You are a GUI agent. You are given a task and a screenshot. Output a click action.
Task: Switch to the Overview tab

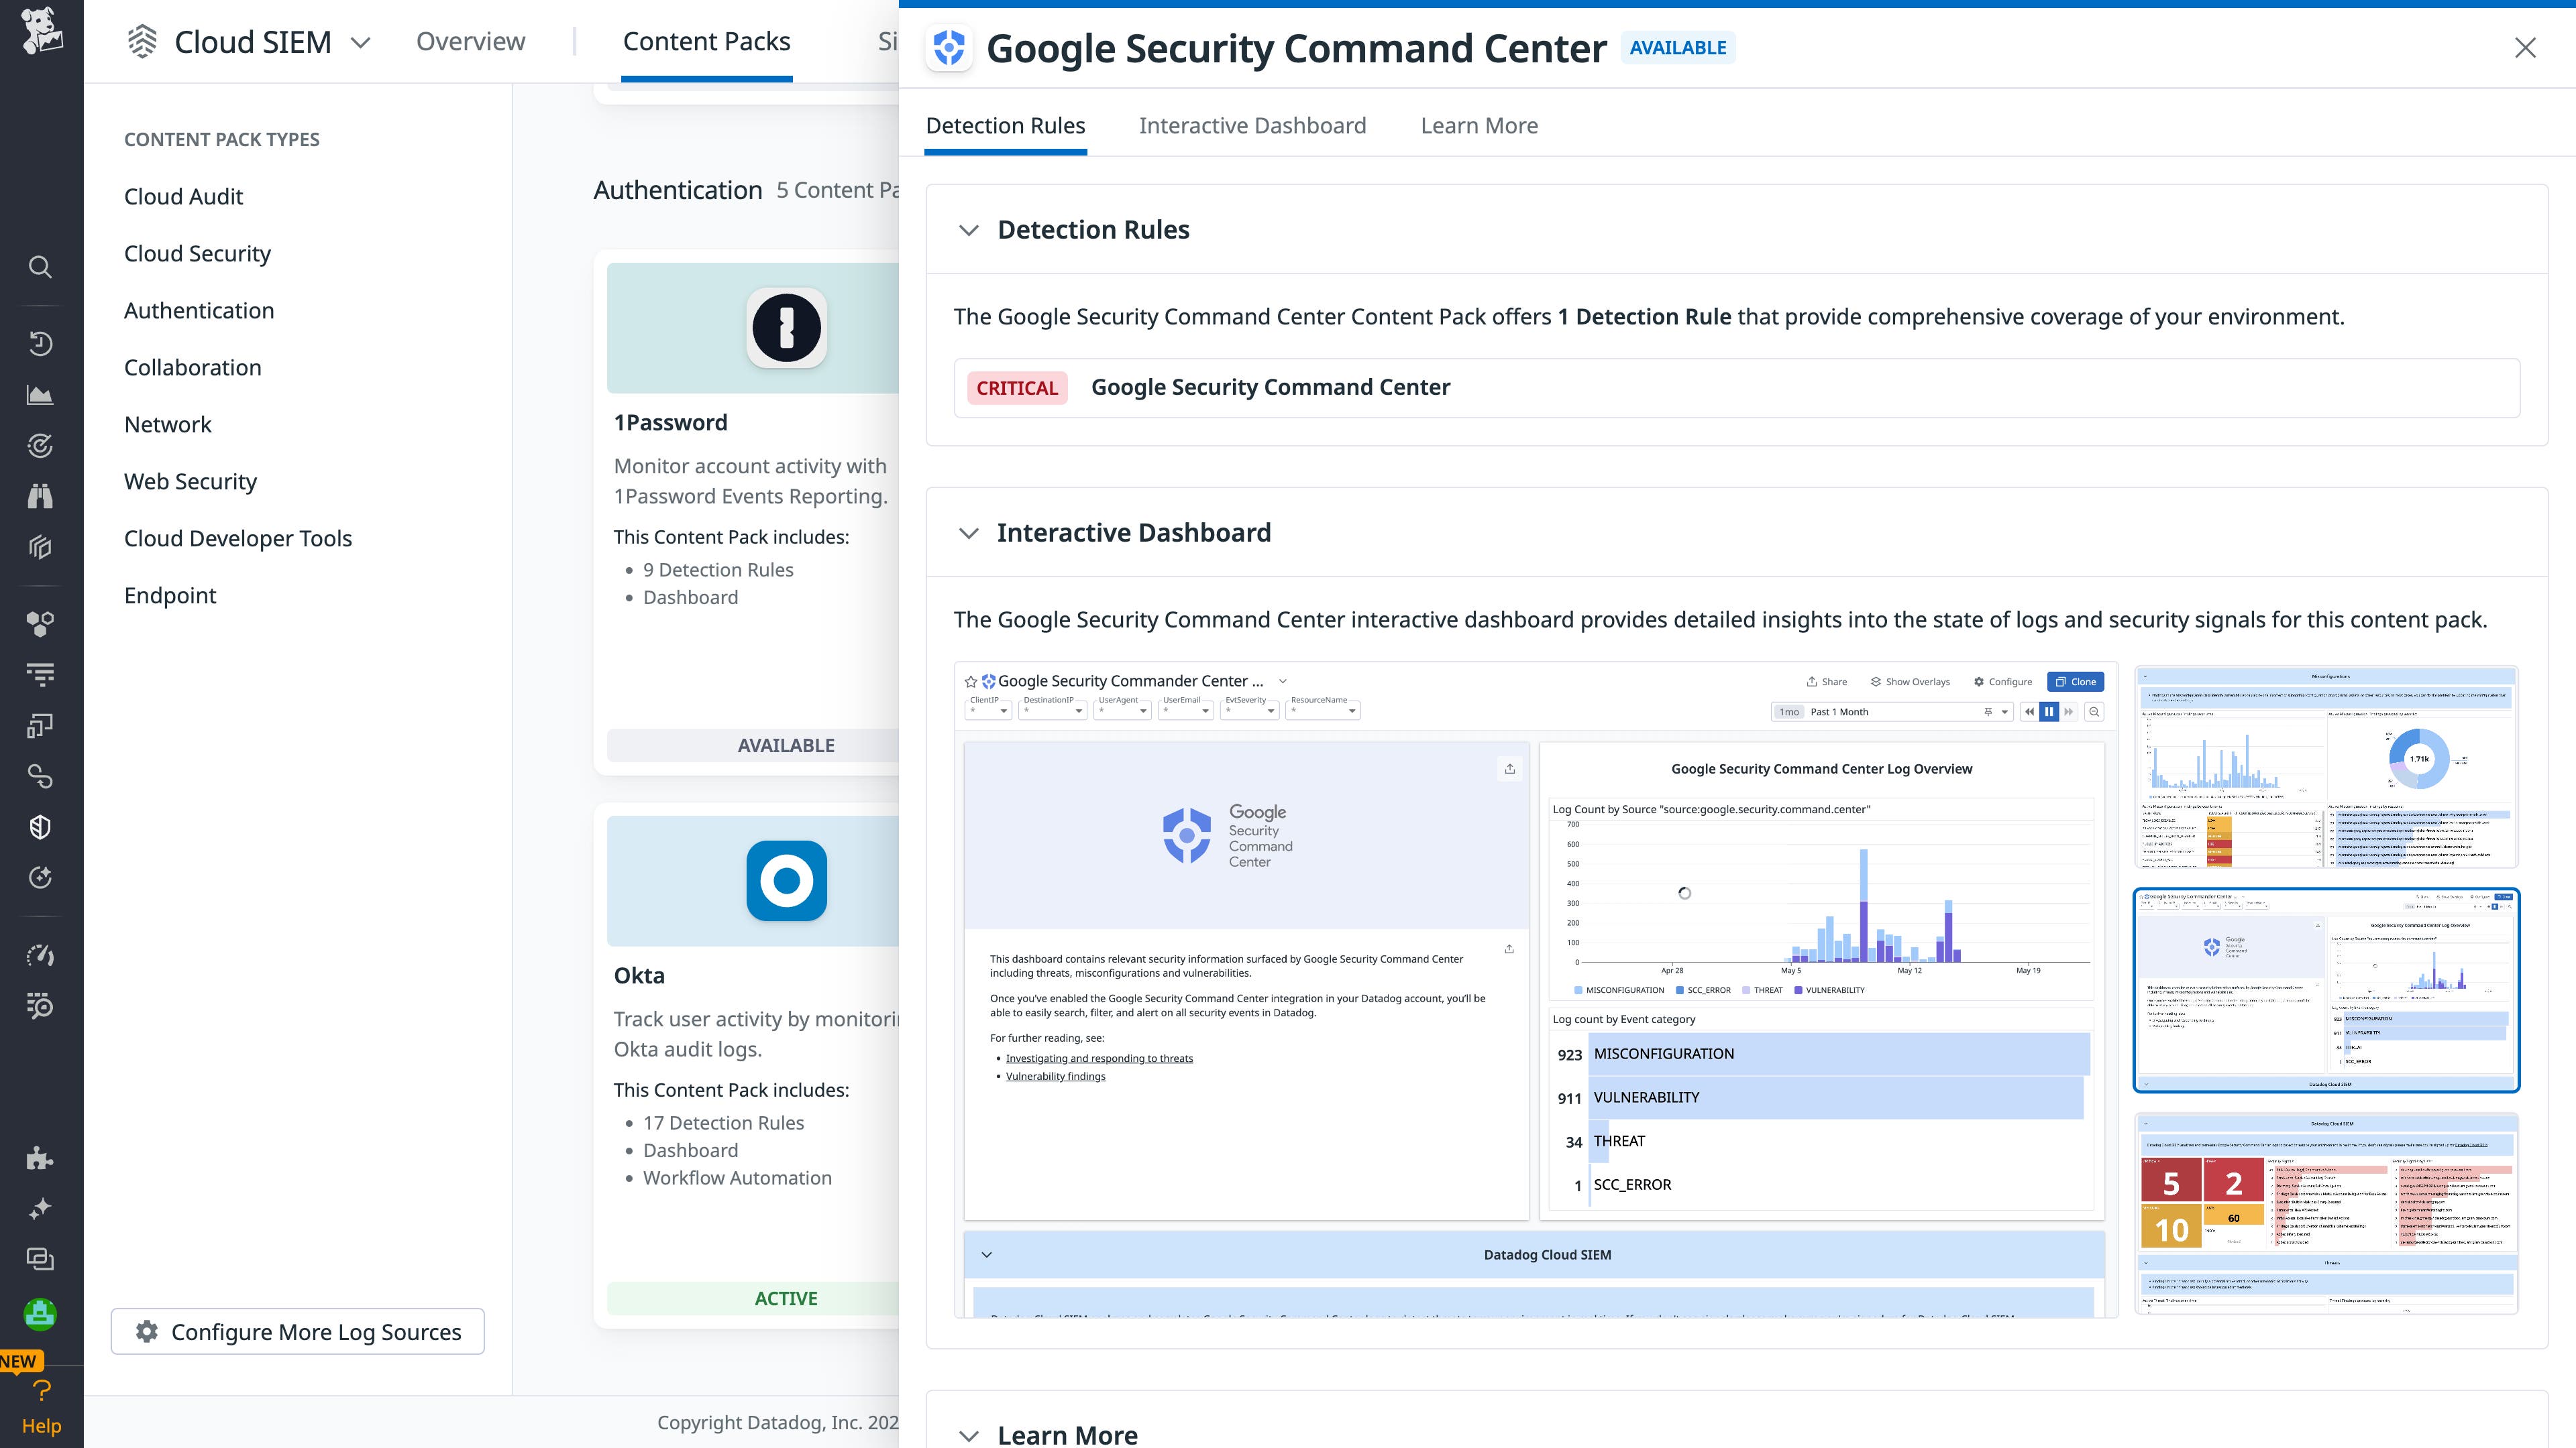pyautogui.click(x=470, y=41)
